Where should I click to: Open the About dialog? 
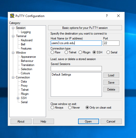[21, 121]
